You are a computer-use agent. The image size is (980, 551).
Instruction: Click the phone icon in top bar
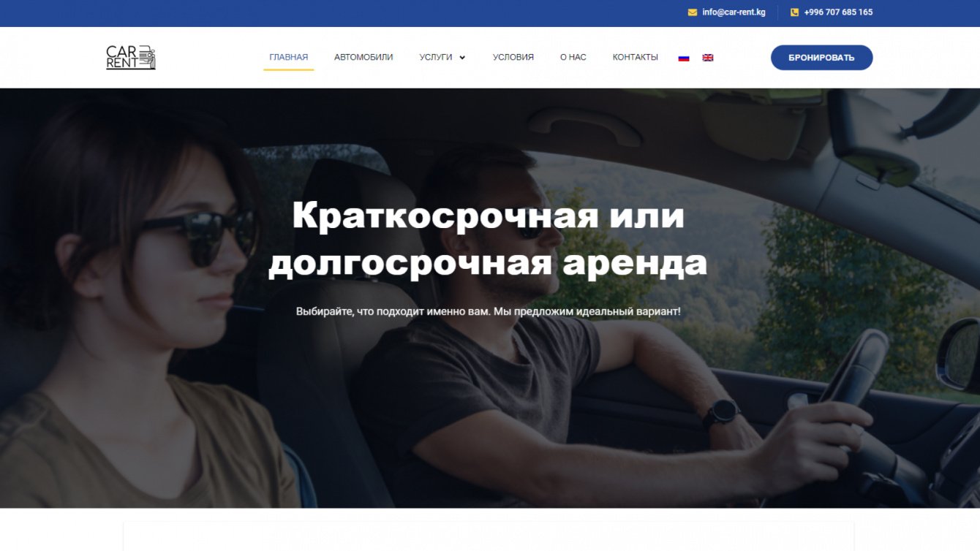point(794,12)
